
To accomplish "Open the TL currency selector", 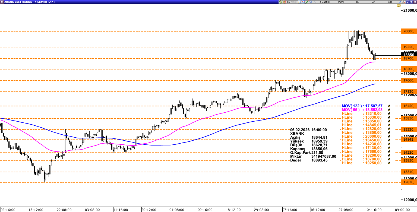I will [357, 2].
